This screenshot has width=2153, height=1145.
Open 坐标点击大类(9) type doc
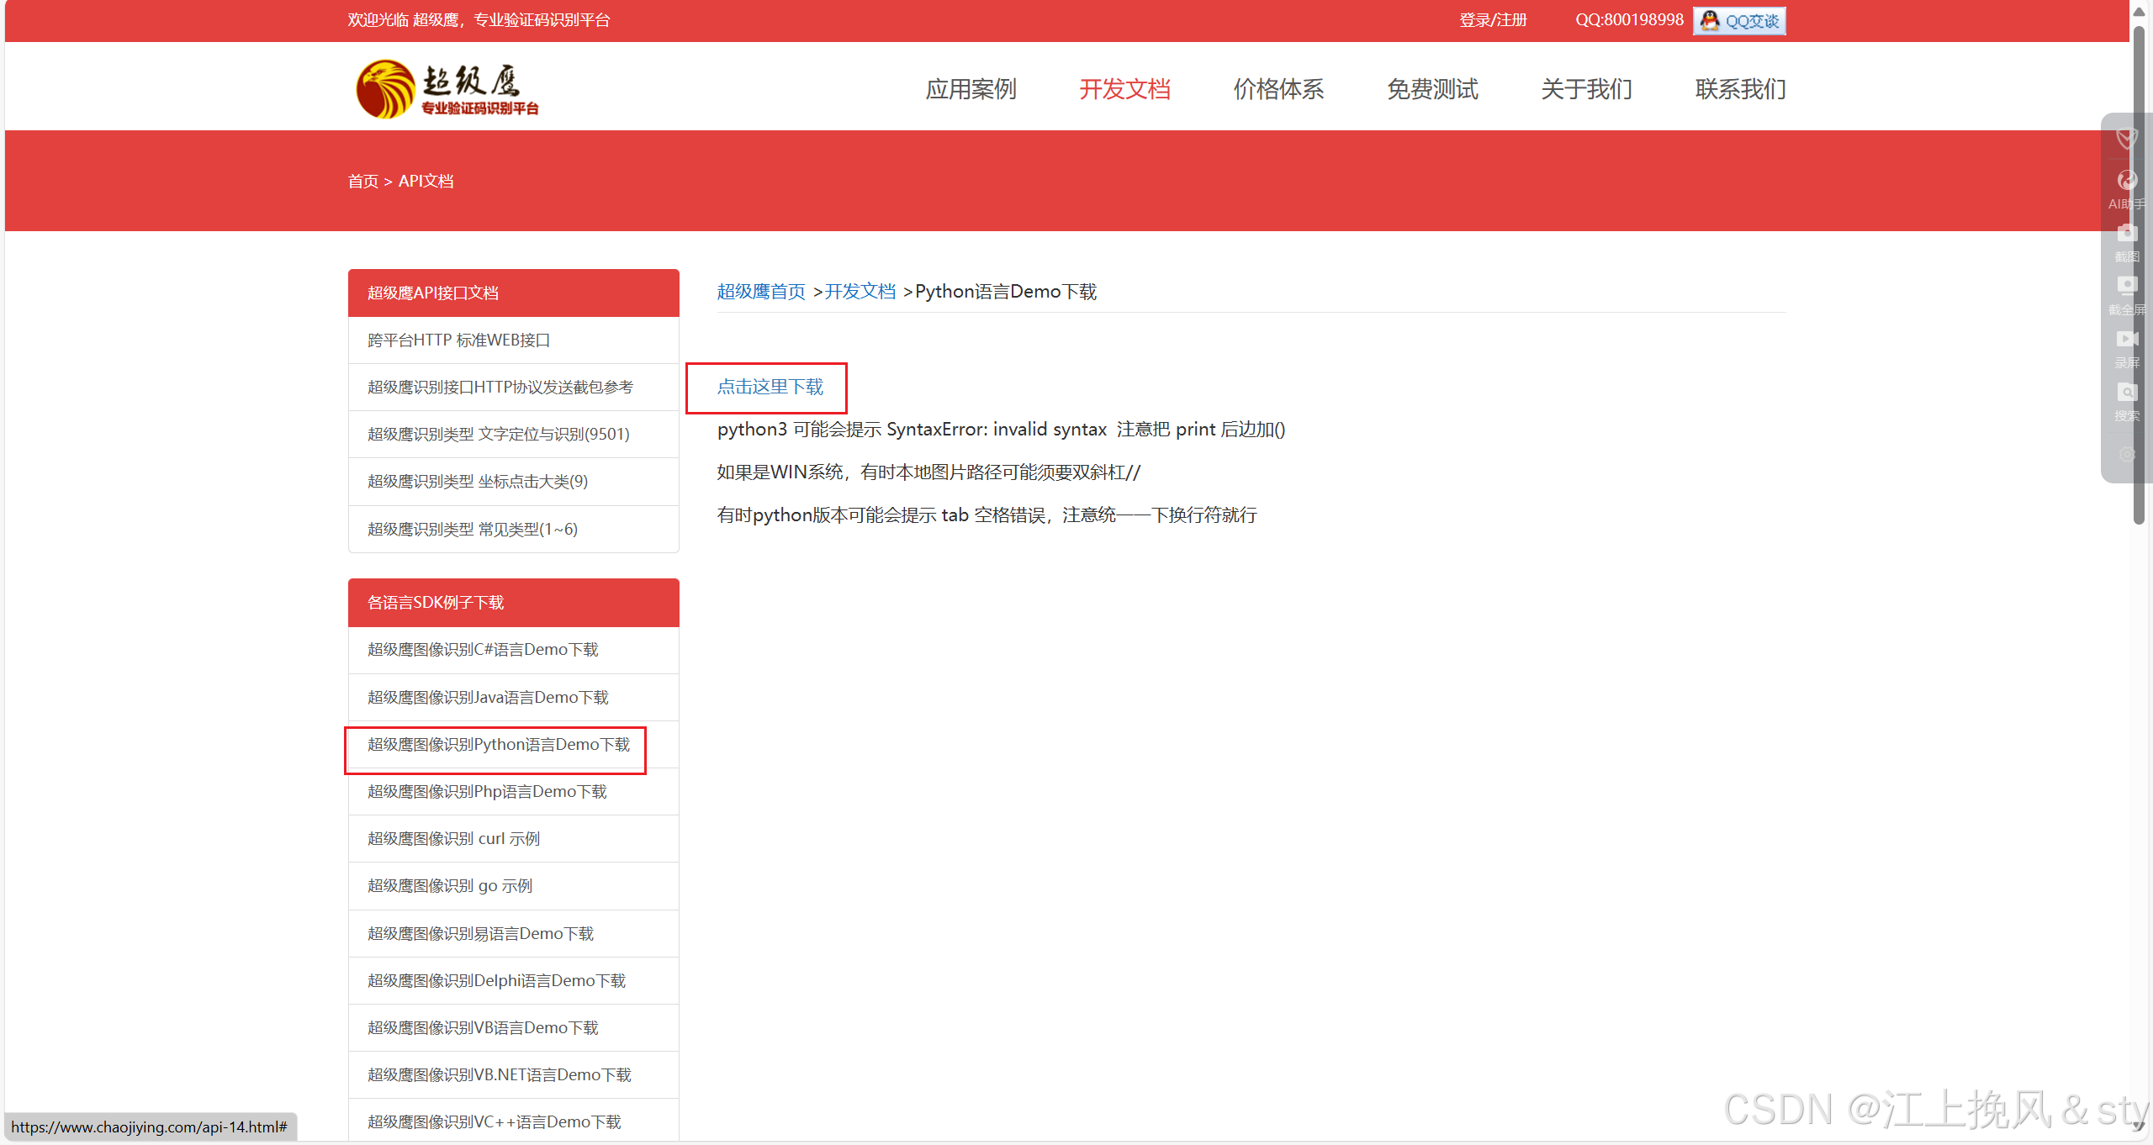pos(513,482)
